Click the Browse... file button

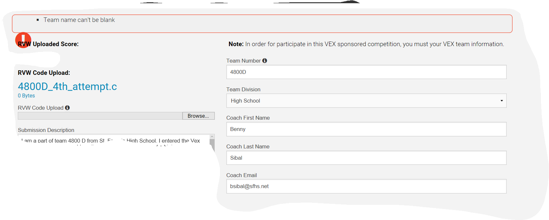198,116
